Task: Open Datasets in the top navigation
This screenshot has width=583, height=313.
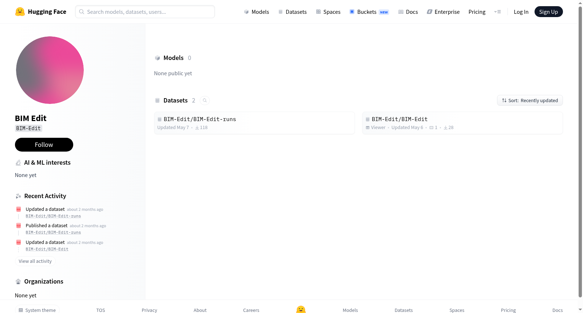Action: click(x=292, y=12)
